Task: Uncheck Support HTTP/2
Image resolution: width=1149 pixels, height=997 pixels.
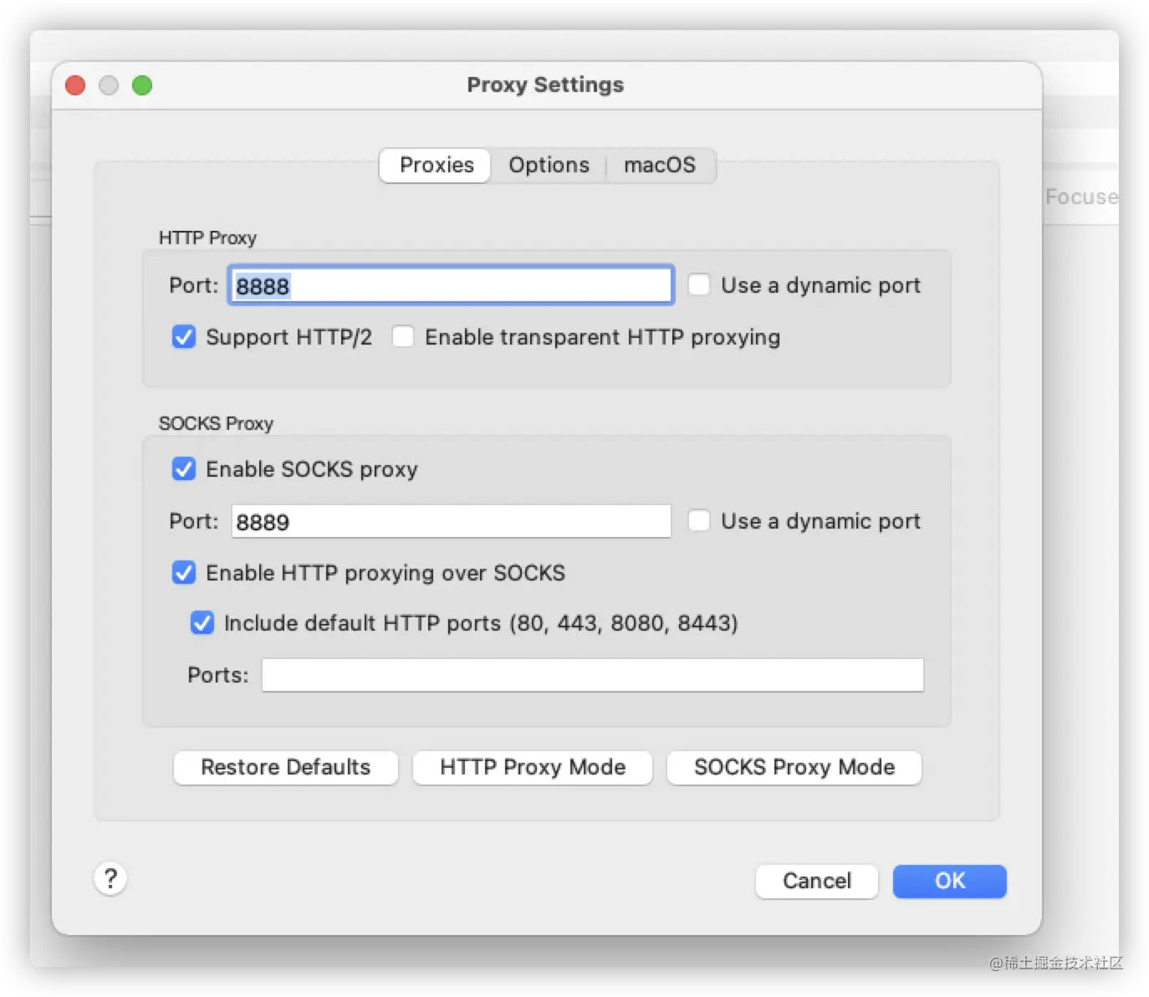Action: [x=184, y=337]
